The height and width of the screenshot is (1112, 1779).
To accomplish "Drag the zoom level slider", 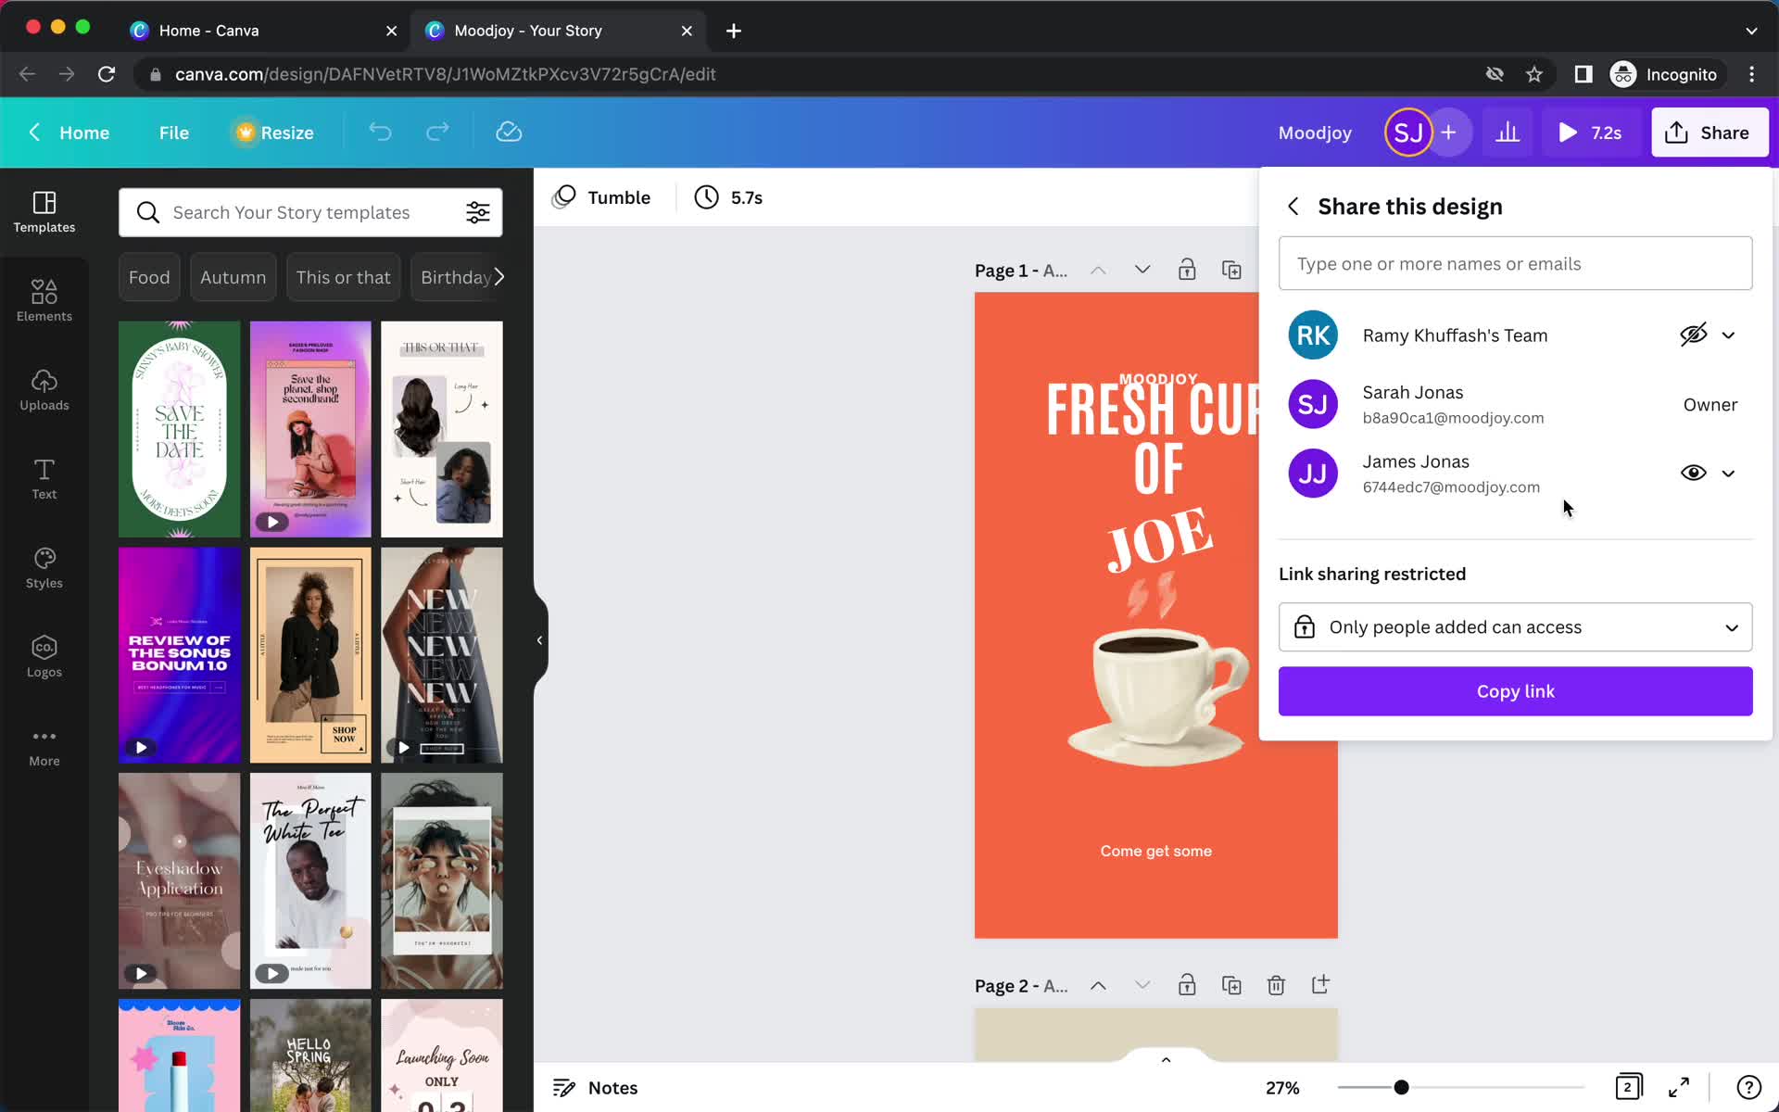I will click(x=1401, y=1086).
